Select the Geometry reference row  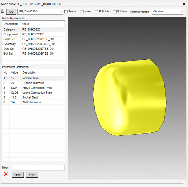pos(33,44)
